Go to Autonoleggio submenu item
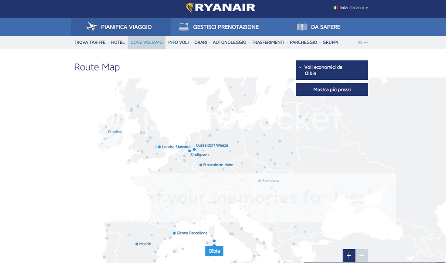The image size is (446, 263). coord(230,43)
